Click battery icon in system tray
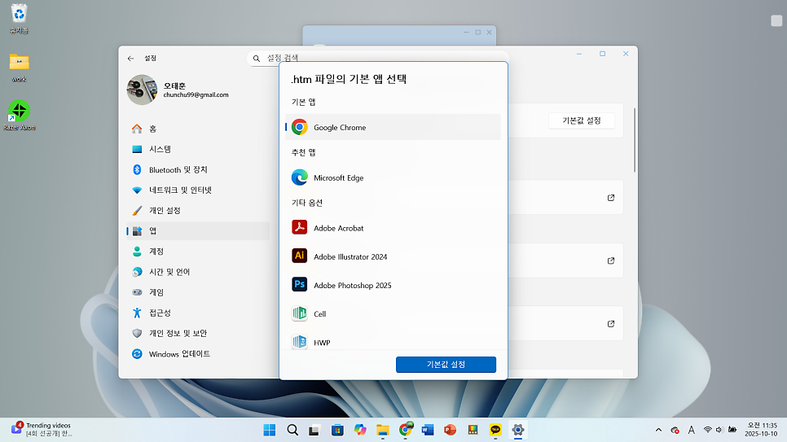 point(732,430)
